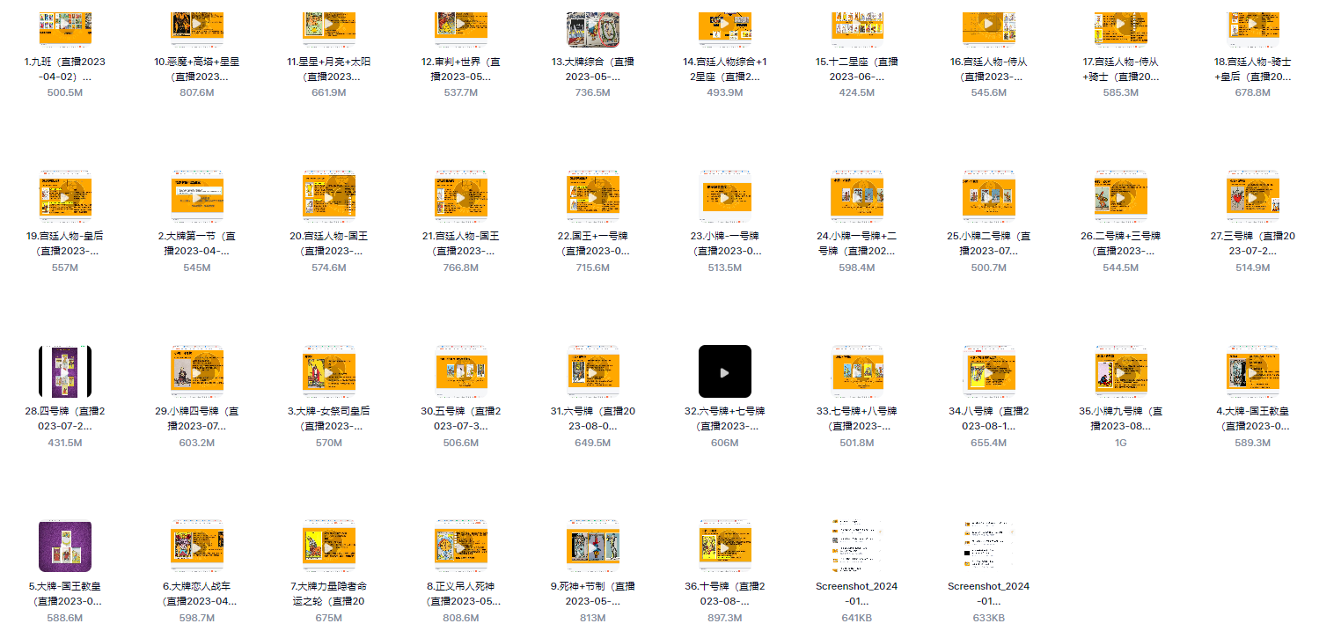The height and width of the screenshot is (631, 1341).
Task: Open the 29.小牌四号牌 video thumbnail
Action: pyautogui.click(x=197, y=371)
